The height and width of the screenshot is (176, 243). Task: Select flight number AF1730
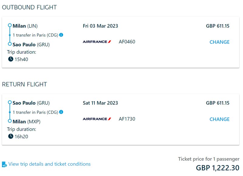pos(127,119)
